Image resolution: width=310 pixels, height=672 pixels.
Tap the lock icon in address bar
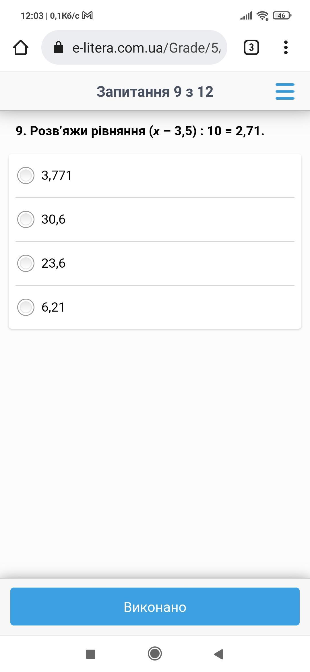(59, 47)
